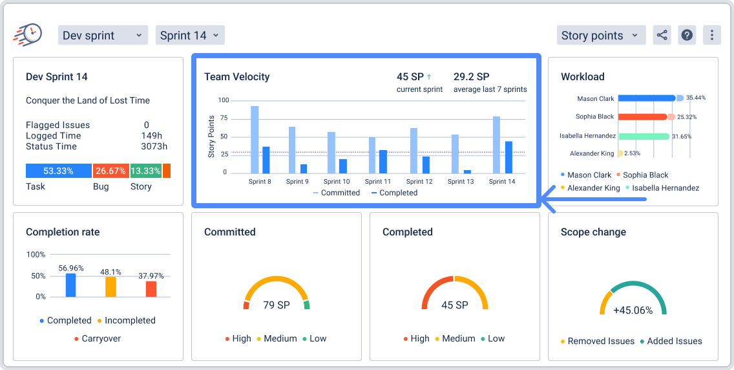Click the share icon button
This screenshot has width=734, height=370.
coord(662,35)
